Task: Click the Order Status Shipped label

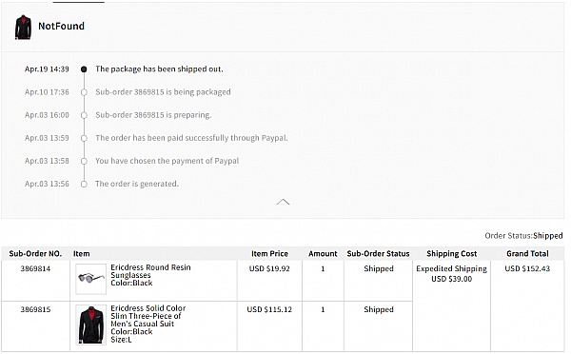Action: [523, 236]
